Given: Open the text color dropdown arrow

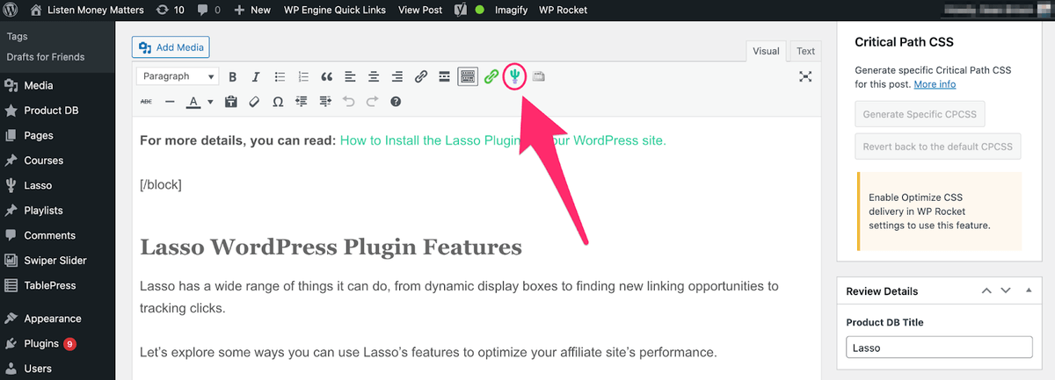Looking at the screenshot, I should tap(211, 102).
